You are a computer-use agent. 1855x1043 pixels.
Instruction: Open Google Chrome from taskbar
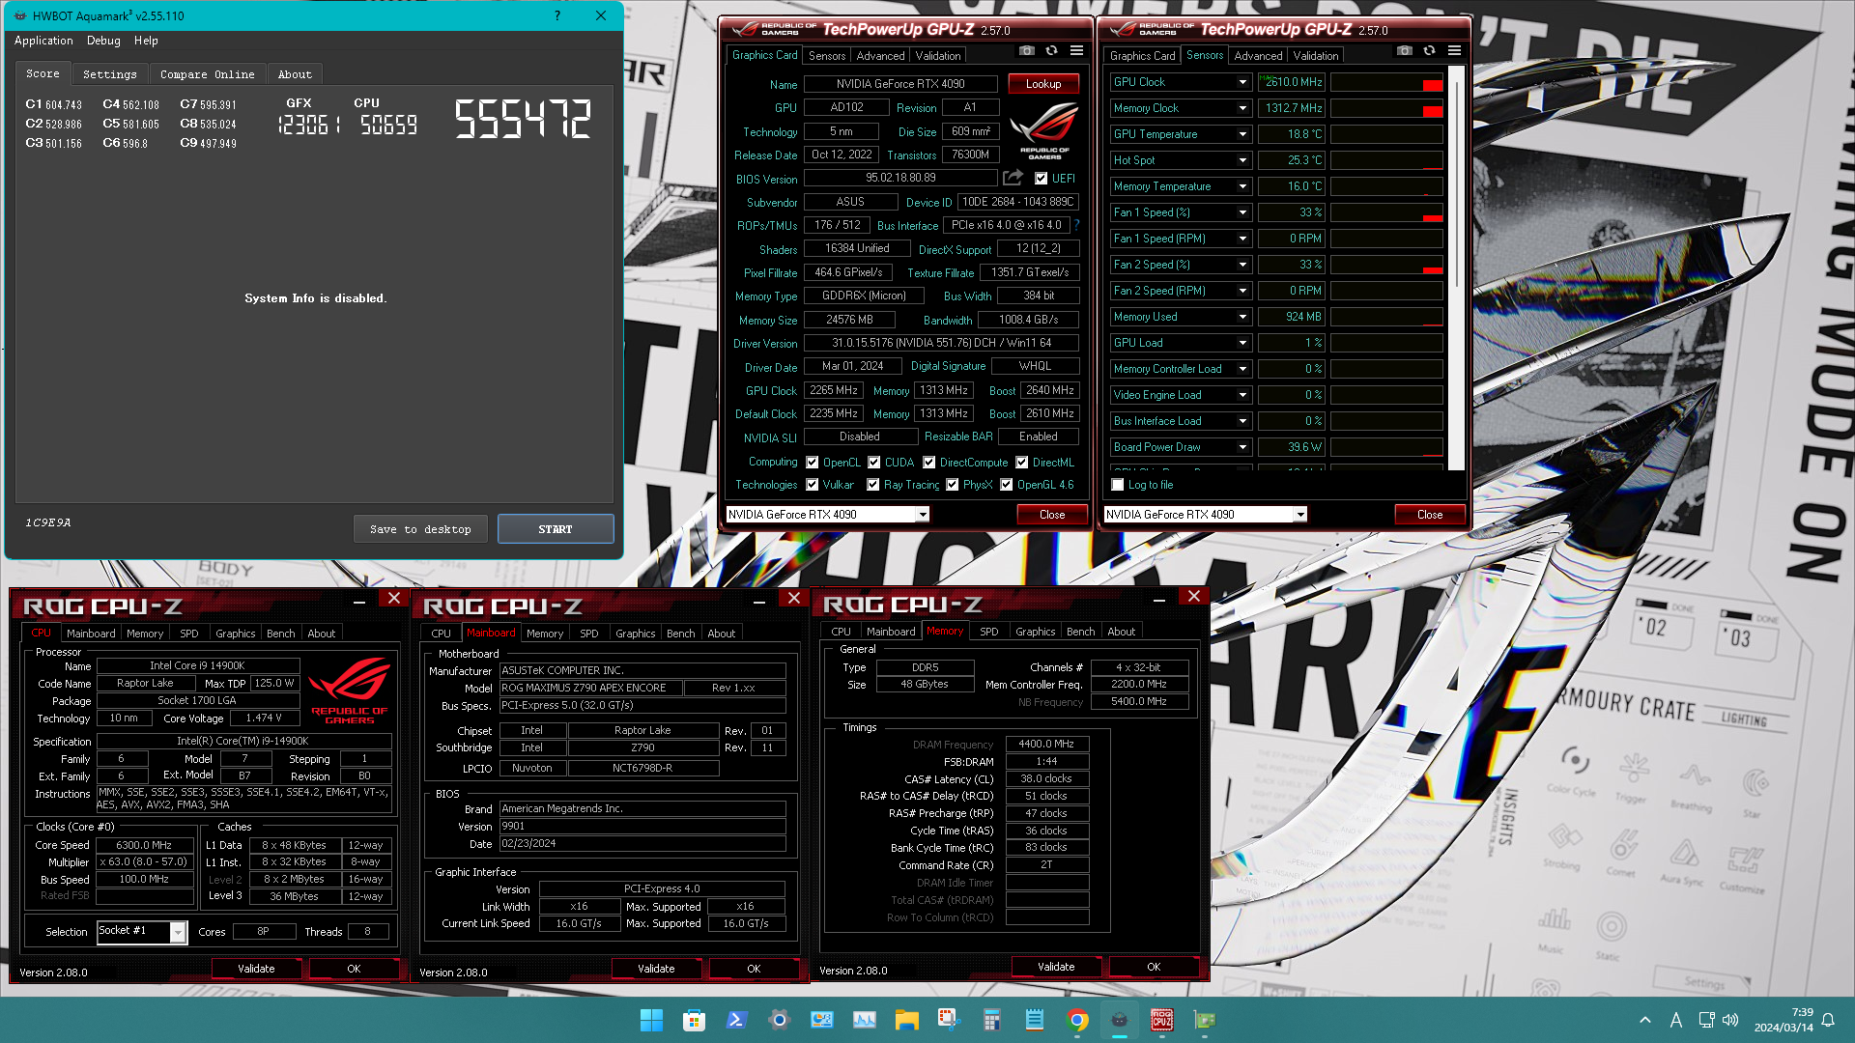pos(1076,1020)
